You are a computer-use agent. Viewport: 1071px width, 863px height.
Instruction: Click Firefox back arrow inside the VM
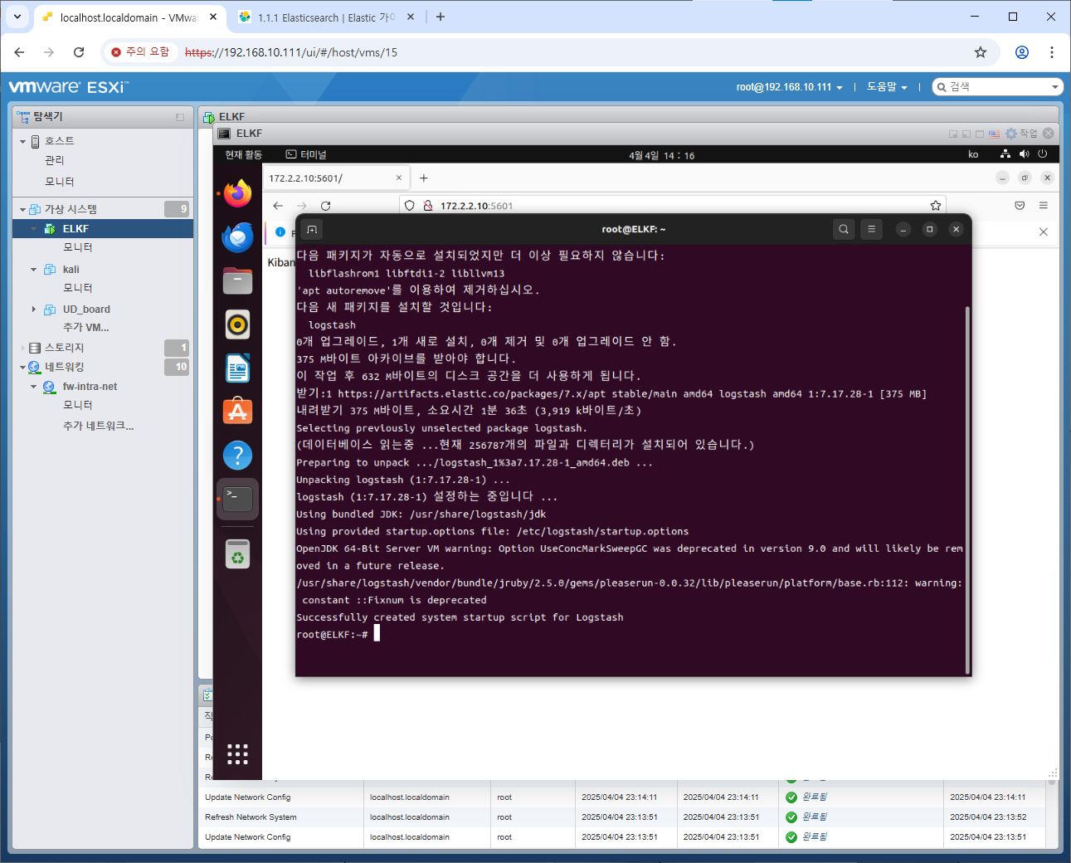pyautogui.click(x=278, y=206)
